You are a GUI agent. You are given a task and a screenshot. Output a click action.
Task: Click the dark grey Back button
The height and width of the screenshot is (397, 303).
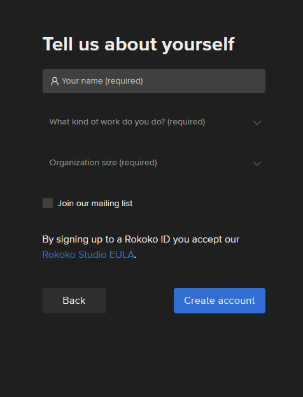coord(74,301)
